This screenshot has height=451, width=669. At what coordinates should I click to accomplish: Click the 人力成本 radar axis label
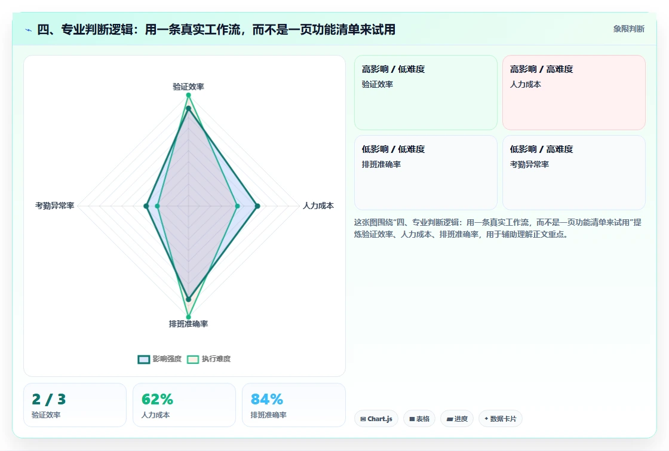tap(318, 205)
